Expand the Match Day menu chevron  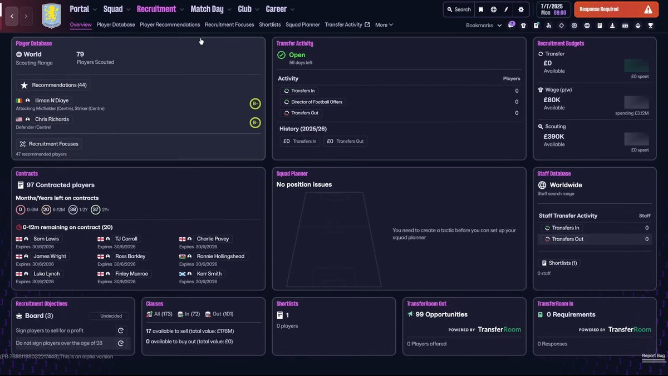click(229, 9)
